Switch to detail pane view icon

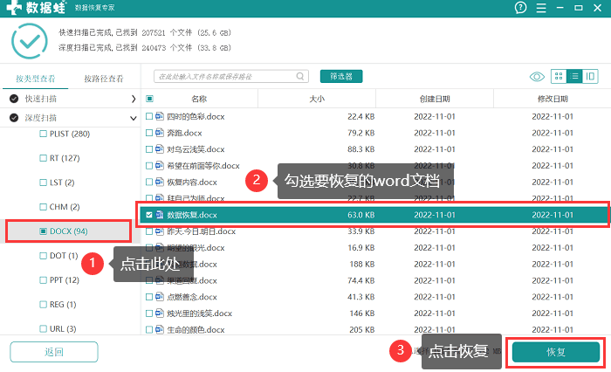click(590, 76)
